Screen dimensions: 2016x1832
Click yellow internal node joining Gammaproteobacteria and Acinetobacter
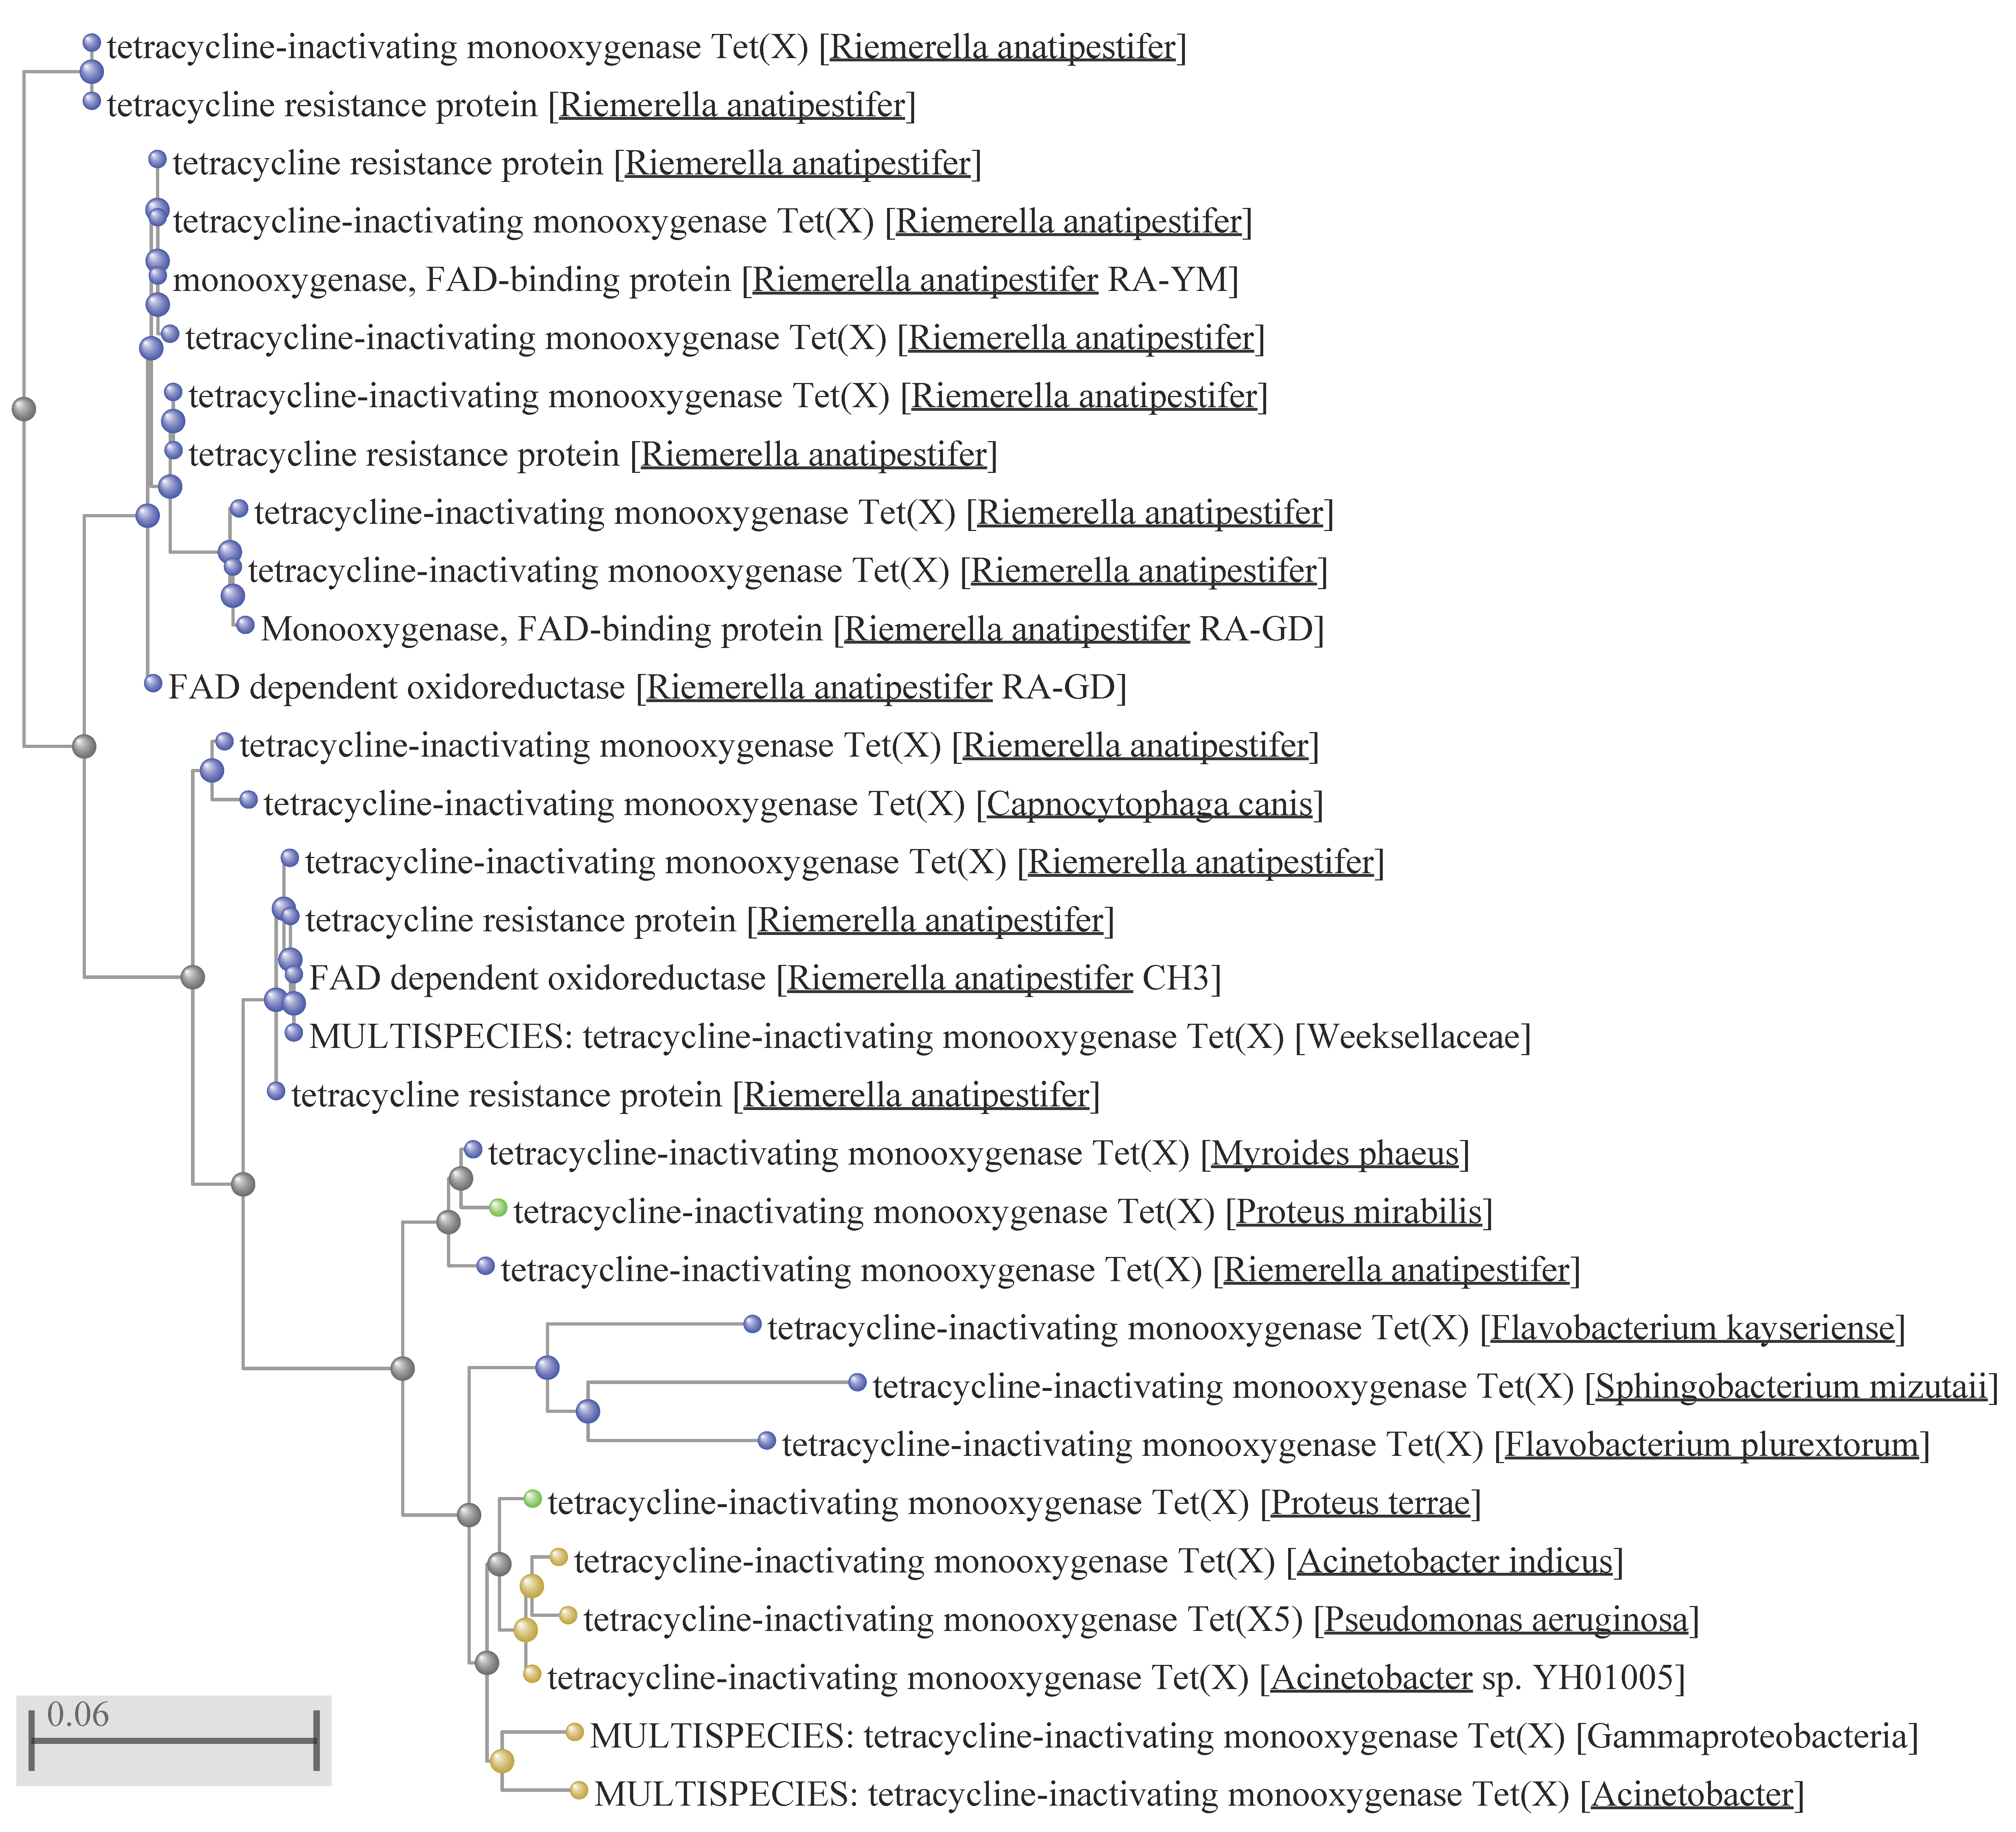click(502, 1761)
